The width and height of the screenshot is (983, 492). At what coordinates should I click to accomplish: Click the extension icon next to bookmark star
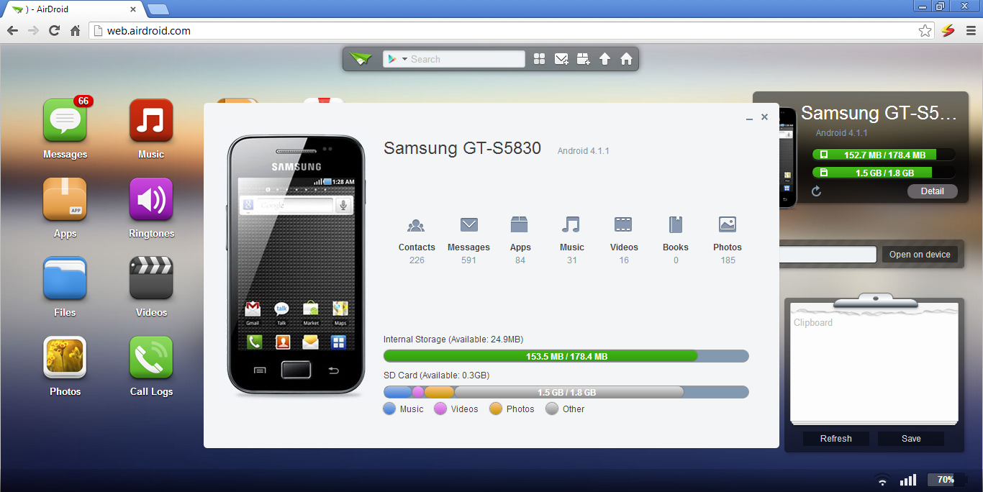[x=948, y=31]
